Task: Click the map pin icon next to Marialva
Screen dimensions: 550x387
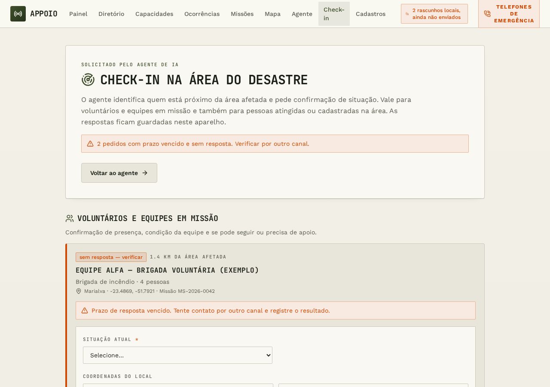Action: click(79, 291)
